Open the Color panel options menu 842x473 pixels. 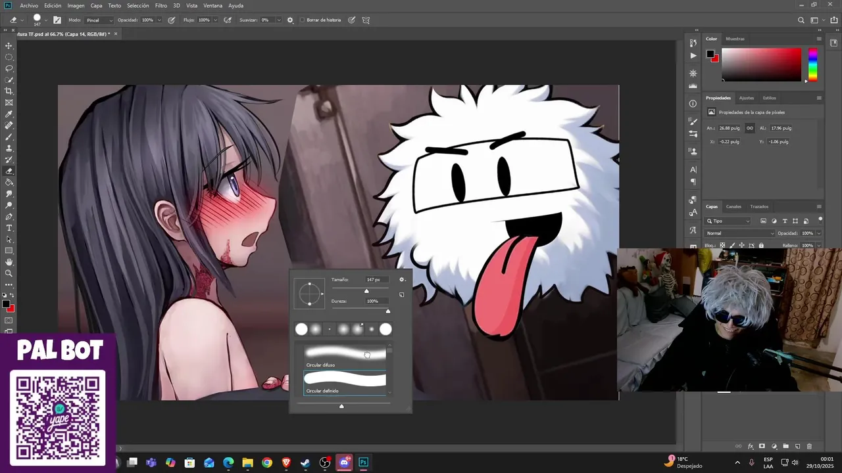point(819,39)
